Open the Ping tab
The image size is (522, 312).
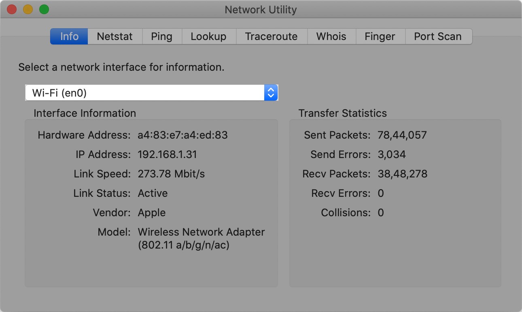(162, 36)
